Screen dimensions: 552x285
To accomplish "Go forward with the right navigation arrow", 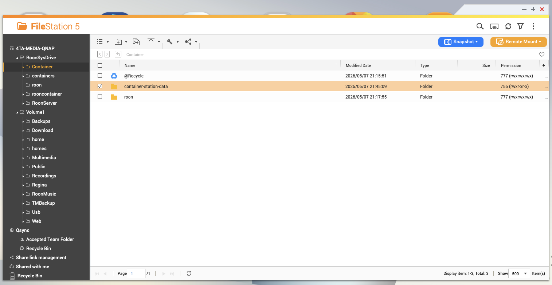I will tap(107, 54).
